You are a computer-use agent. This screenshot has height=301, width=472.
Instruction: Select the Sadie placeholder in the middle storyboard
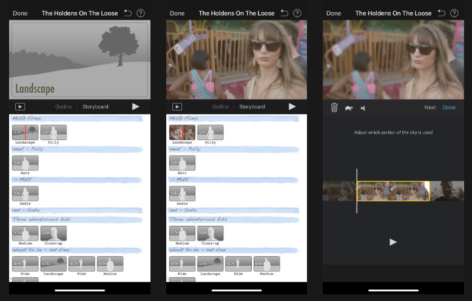coord(182,194)
